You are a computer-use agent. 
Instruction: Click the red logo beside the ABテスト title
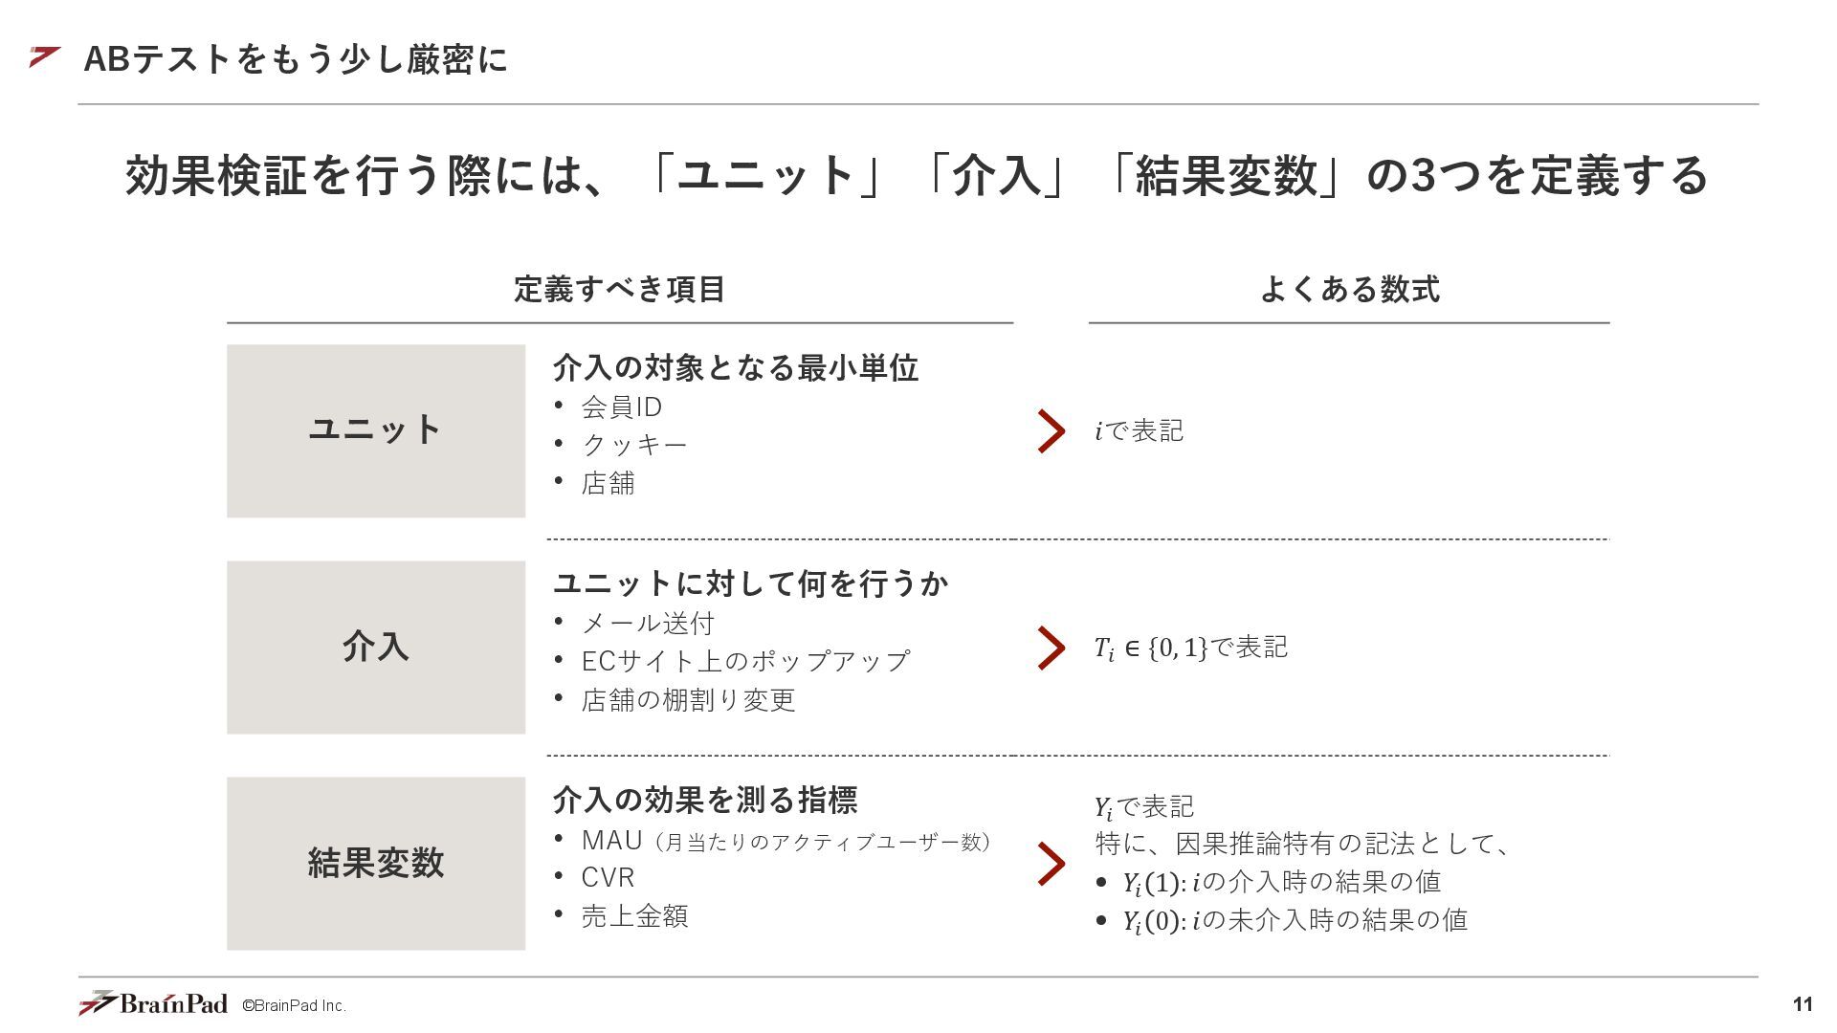click(45, 57)
